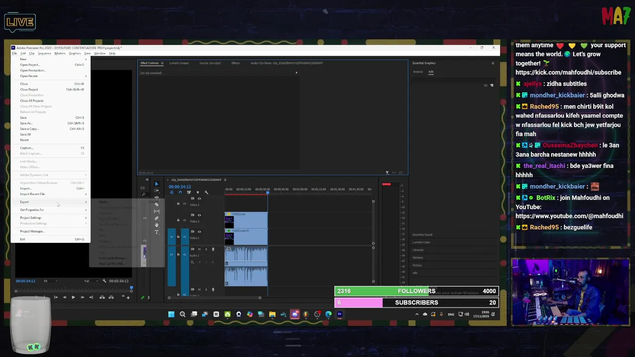Image resolution: width=635 pixels, height=357 pixels.
Task: Open the Edit menu
Action: [23, 53]
